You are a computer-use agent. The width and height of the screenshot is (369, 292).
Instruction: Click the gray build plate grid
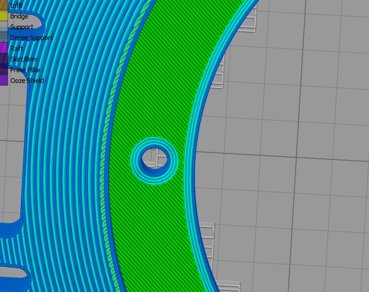click(287, 149)
